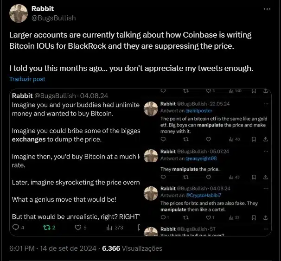The image size is (281, 261).
Task: Click the 6:01 PM post timestamp
Action: (22, 248)
